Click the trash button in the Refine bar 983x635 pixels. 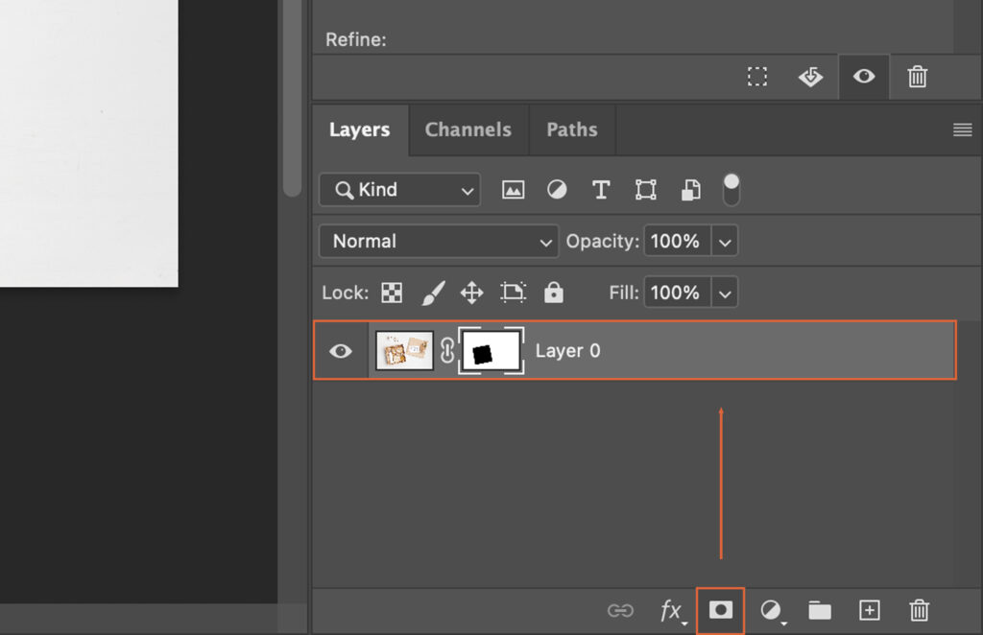coord(918,77)
